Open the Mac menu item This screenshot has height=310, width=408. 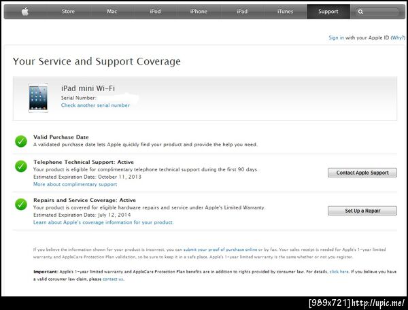click(112, 12)
